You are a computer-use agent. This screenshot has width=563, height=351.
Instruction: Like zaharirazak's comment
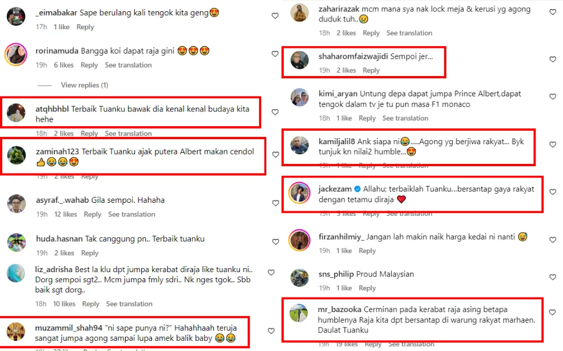point(553,12)
